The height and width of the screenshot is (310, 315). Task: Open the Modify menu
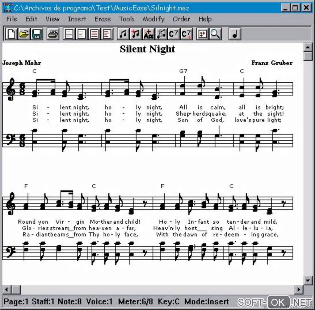[x=153, y=19]
